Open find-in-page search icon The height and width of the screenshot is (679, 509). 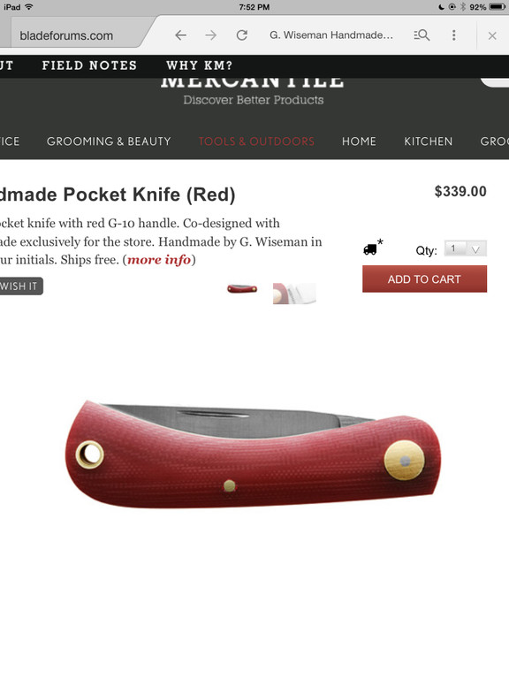(422, 35)
